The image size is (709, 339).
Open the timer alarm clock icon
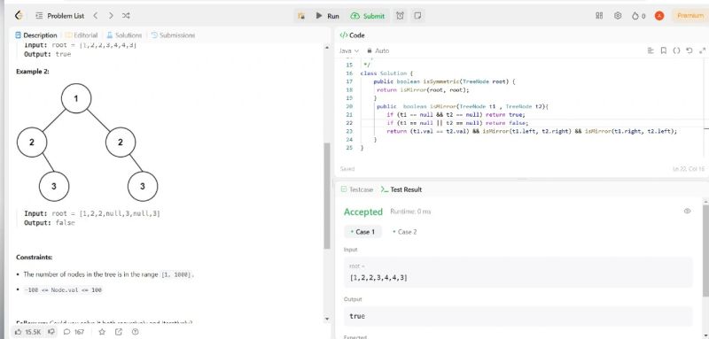point(401,16)
